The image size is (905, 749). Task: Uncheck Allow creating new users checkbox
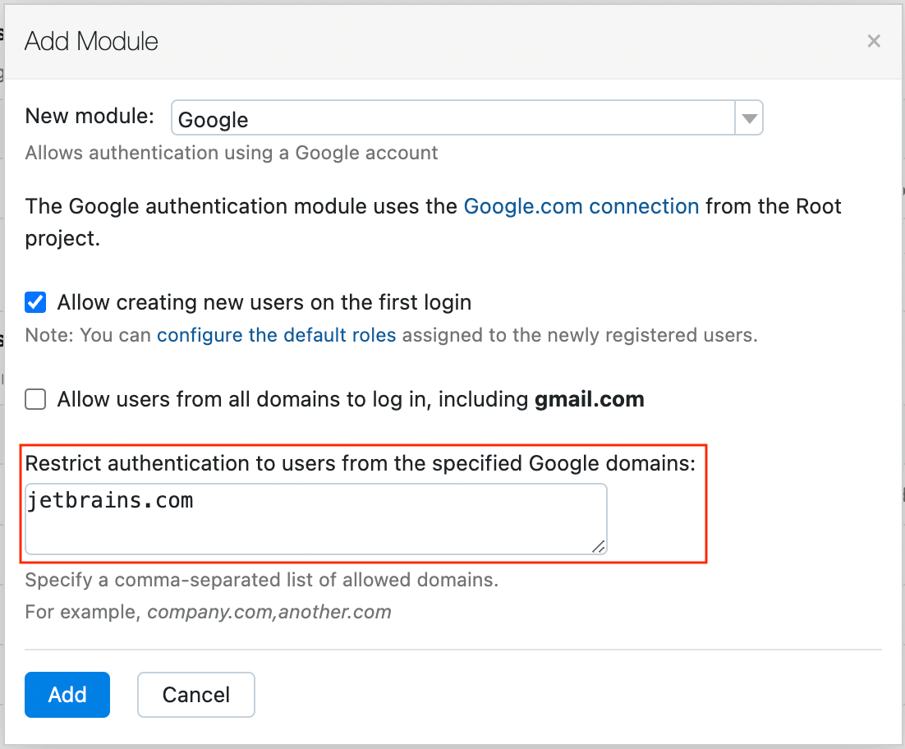[x=35, y=302]
